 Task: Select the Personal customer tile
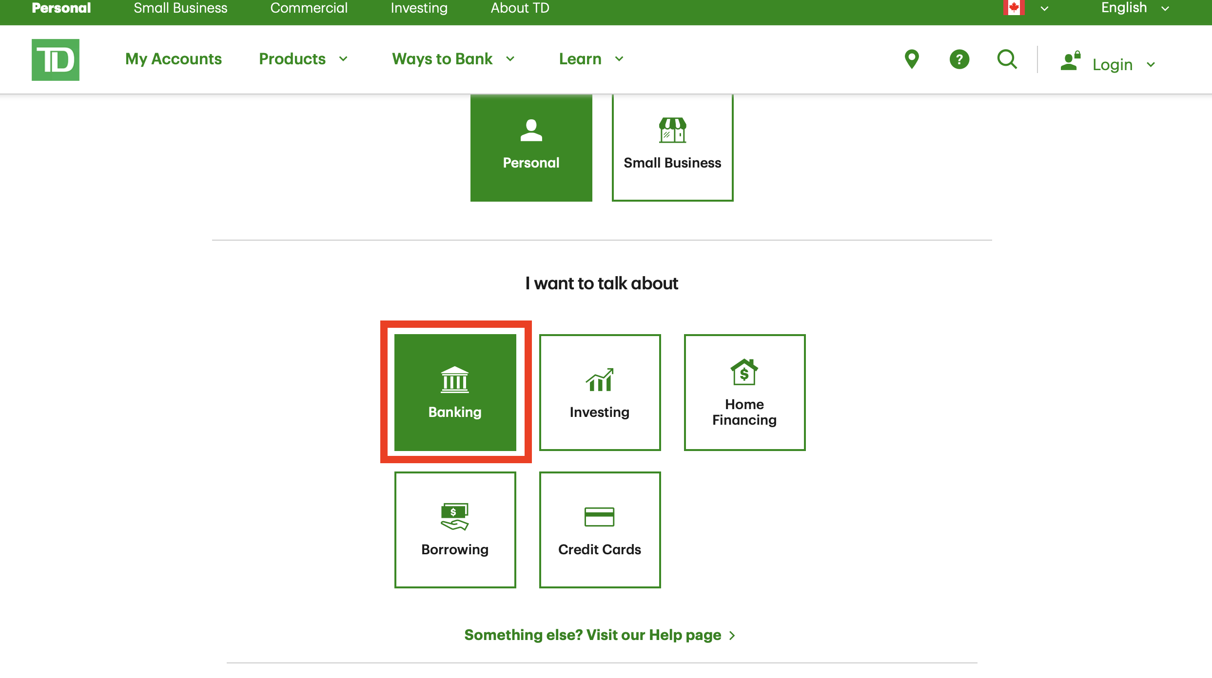531,147
